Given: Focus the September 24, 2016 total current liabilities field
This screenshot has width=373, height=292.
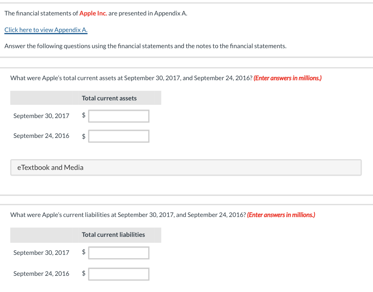Looking at the screenshot, I should coord(119,274).
